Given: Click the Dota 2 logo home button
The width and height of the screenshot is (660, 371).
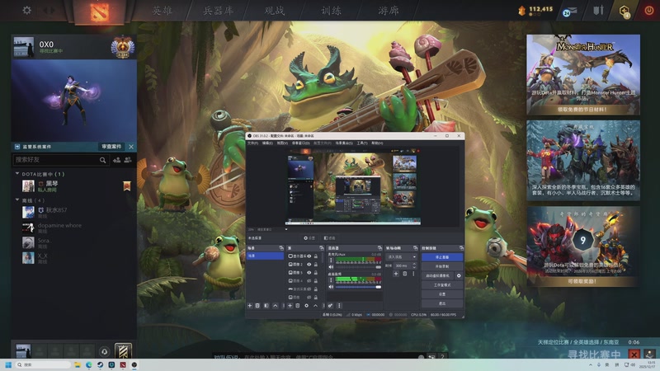Looking at the screenshot, I should [x=99, y=12].
